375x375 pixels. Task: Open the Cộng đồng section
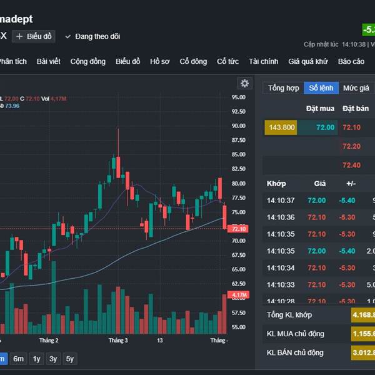coord(87,61)
